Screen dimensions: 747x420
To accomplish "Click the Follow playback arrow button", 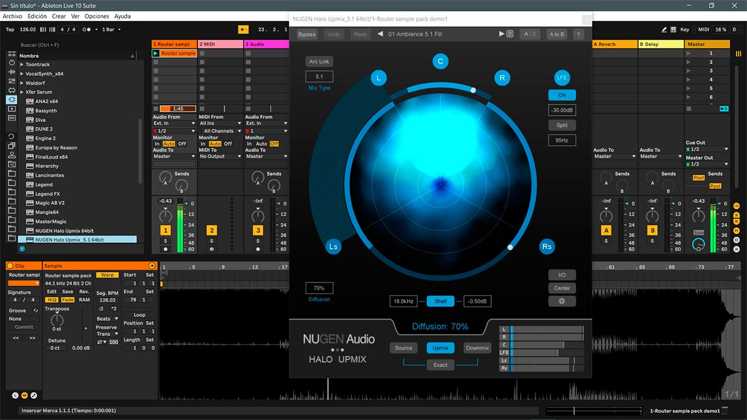I will click(x=243, y=29).
